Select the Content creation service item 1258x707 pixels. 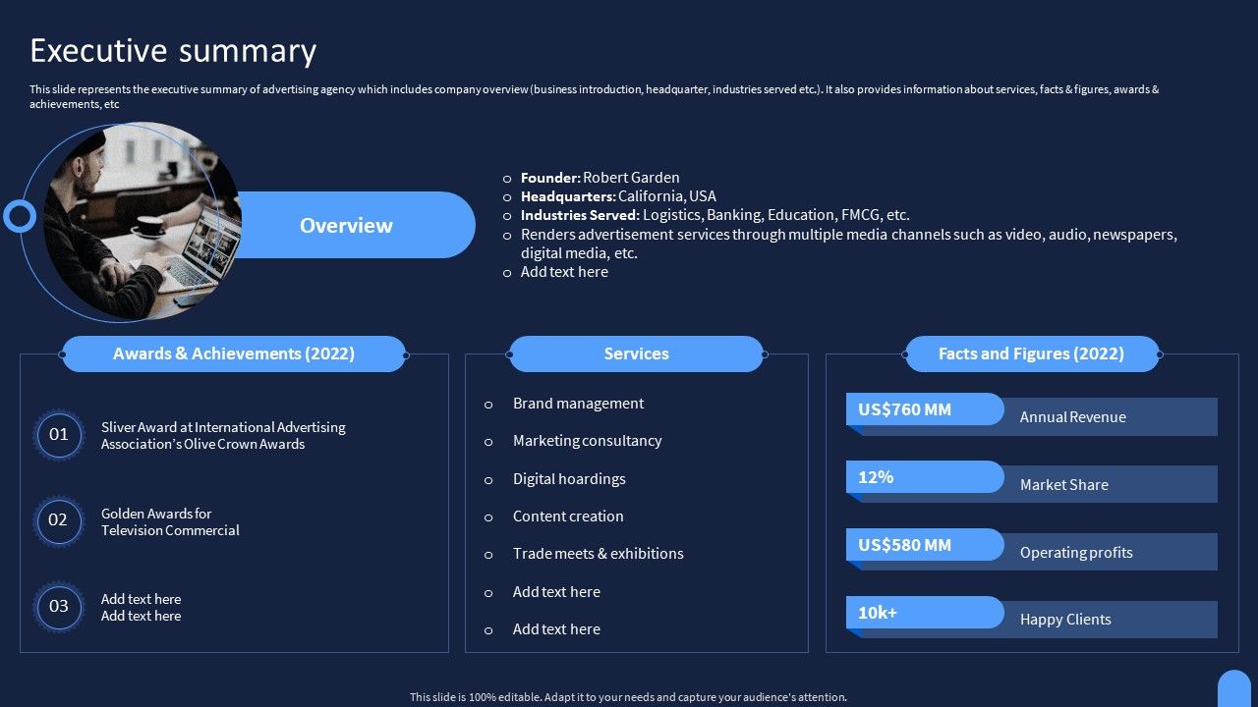(568, 517)
